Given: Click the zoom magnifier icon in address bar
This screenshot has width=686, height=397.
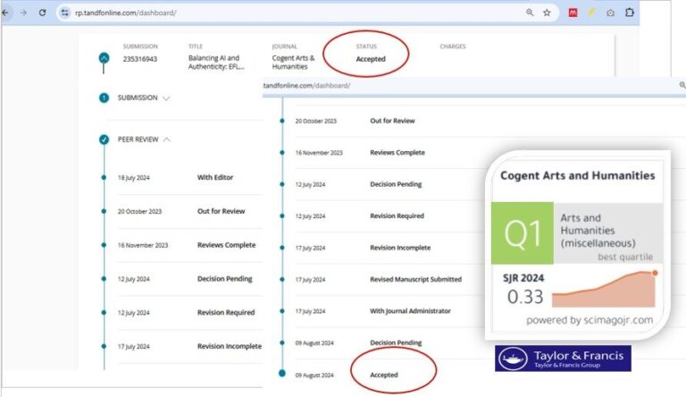Looking at the screenshot, I should 530,13.
